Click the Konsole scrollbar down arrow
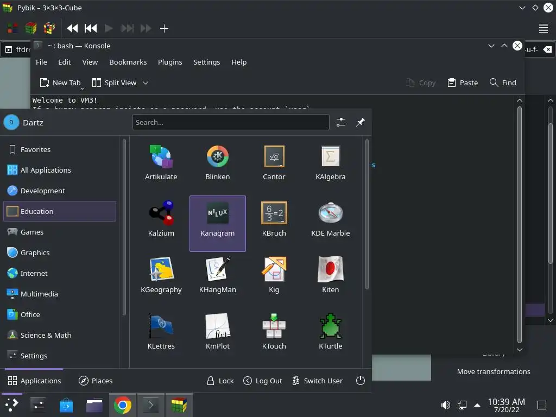Image resolution: width=556 pixels, height=417 pixels. (520, 350)
